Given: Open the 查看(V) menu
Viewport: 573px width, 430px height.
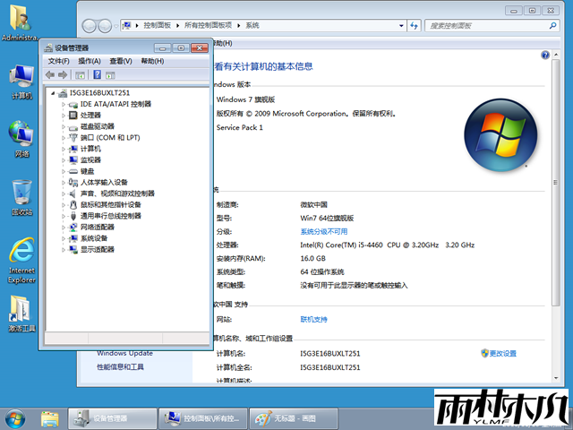Looking at the screenshot, I should click(121, 61).
